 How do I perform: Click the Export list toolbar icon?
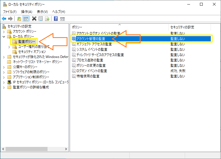pos(47,19)
